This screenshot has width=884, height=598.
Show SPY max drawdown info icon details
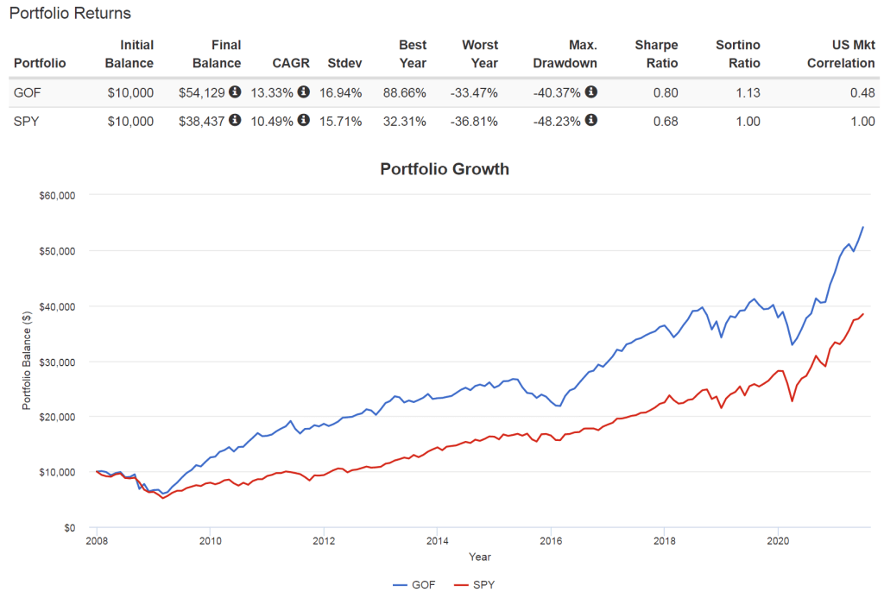coord(591,121)
